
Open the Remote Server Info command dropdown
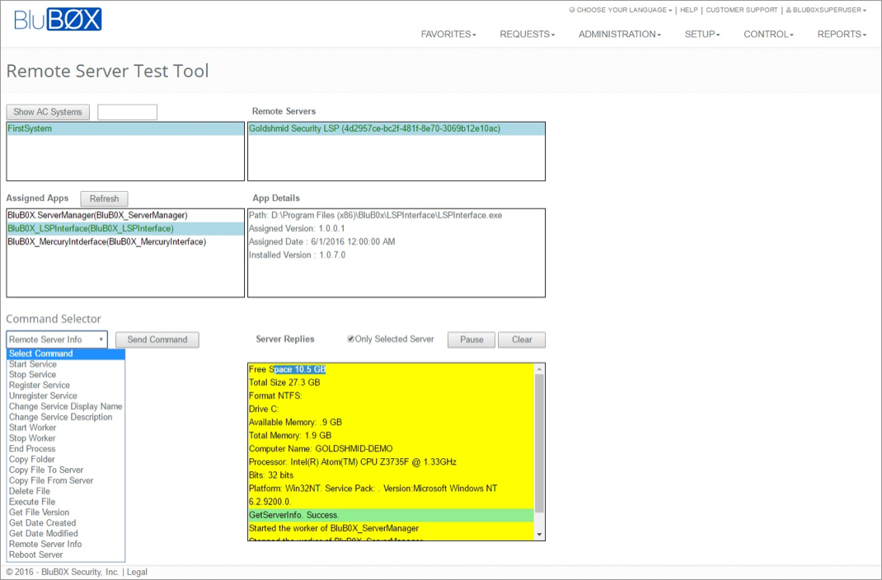(x=57, y=339)
